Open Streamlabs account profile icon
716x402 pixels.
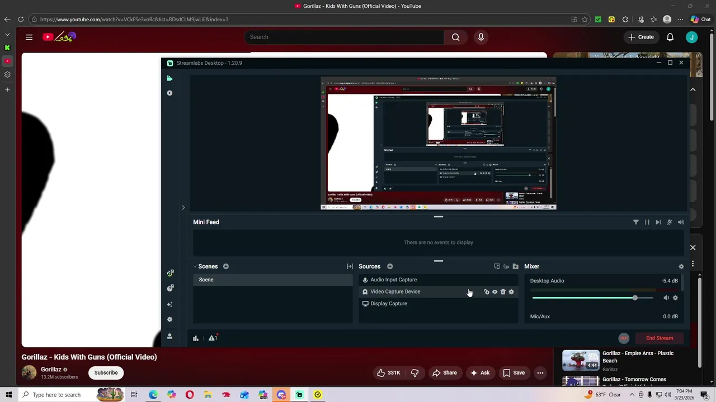click(169, 336)
